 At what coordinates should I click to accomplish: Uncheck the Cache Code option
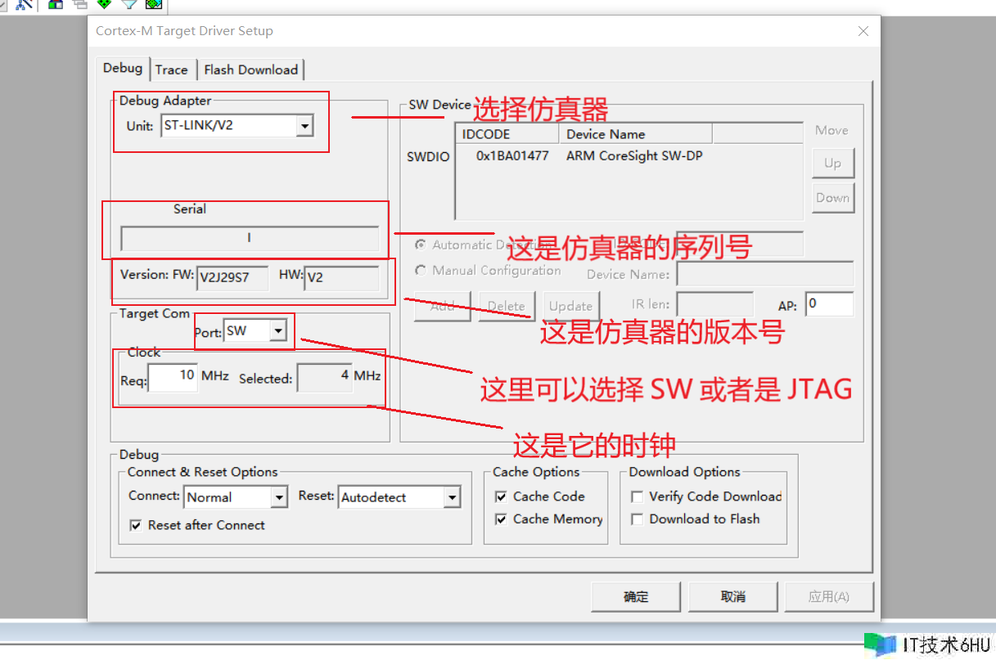point(501,496)
